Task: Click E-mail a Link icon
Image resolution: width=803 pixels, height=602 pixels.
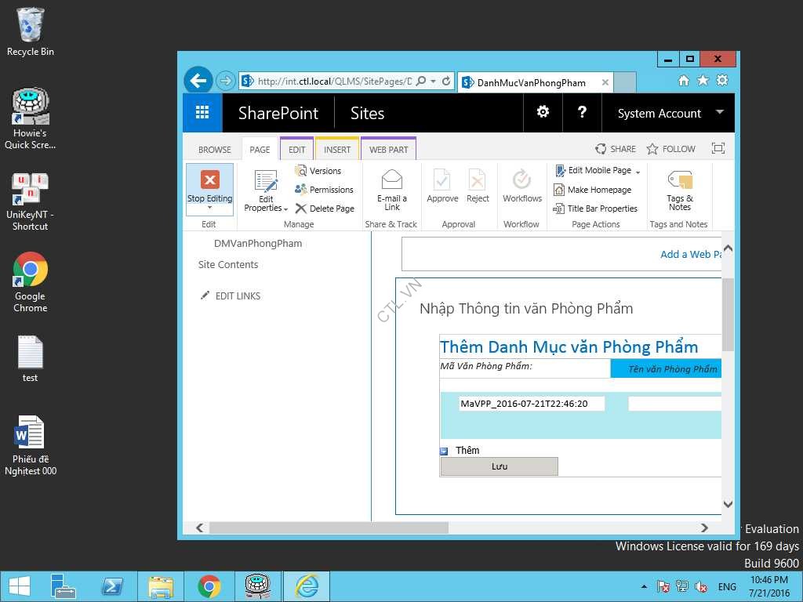Action: [x=391, y=181]
